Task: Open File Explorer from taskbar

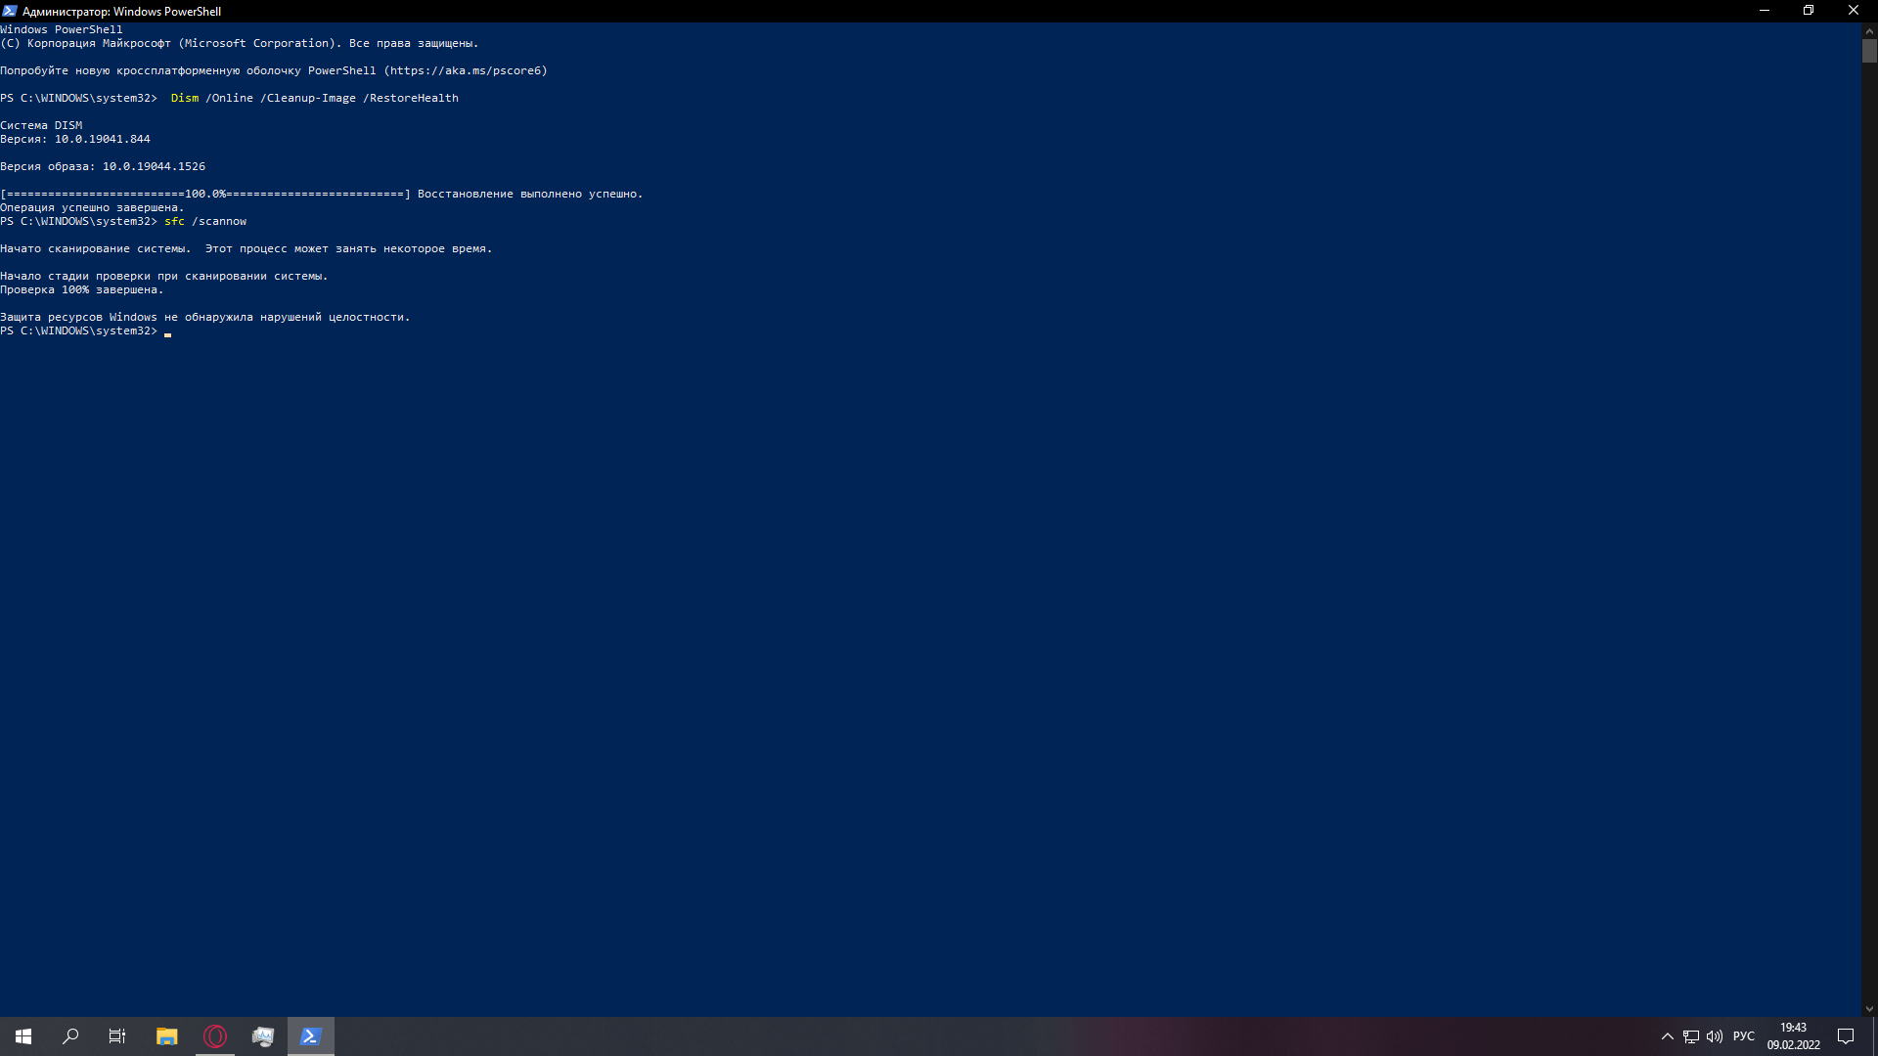Action: [165, 1035]
